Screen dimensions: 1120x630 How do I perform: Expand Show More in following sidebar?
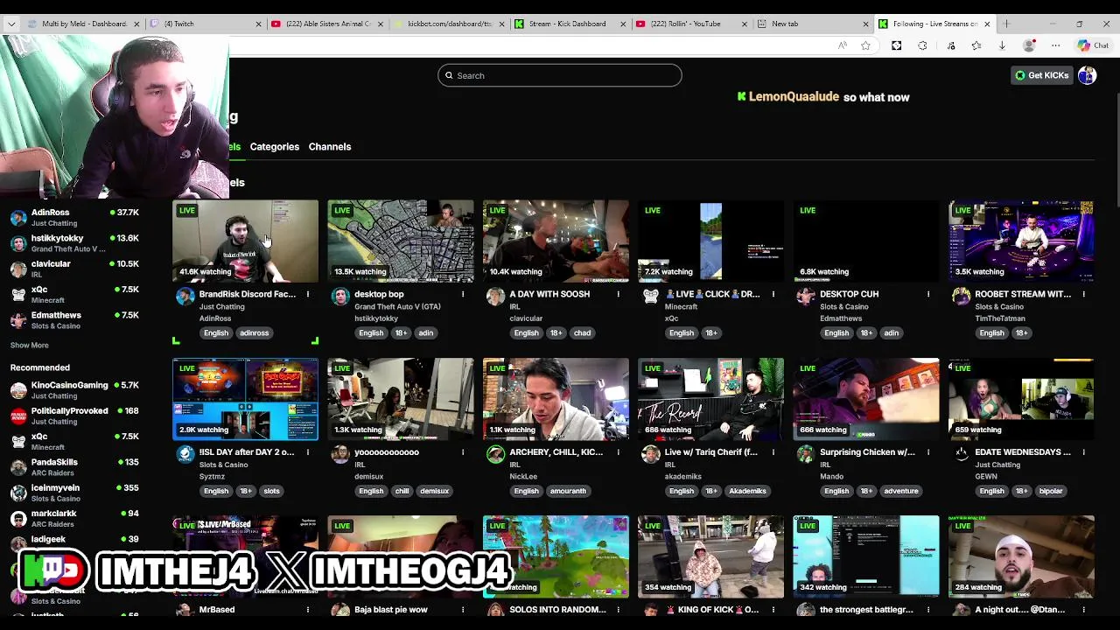point(29,345)
